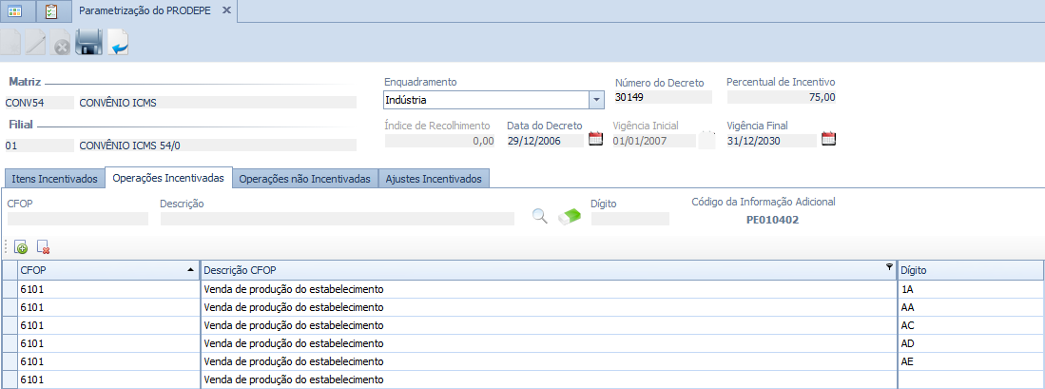Click the Índice de Recolhimento field

point(440,141)
